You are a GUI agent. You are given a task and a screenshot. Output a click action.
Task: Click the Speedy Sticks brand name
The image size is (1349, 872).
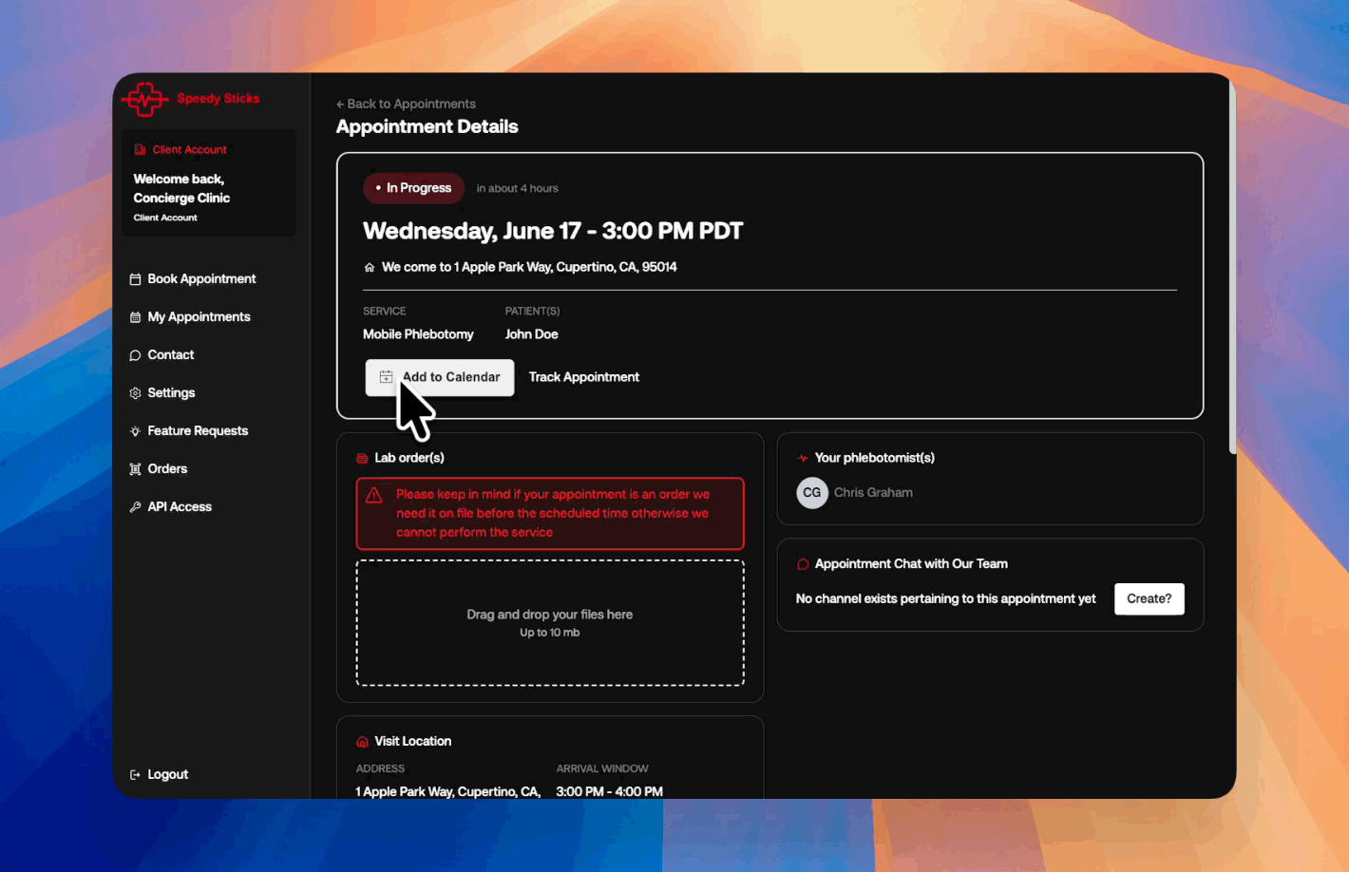click(218, 99)
